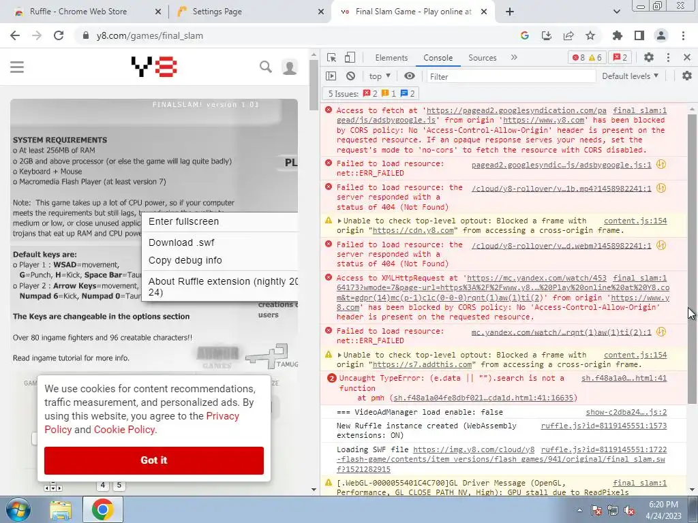Open the red errors and warnings counter

click(587, 57)
